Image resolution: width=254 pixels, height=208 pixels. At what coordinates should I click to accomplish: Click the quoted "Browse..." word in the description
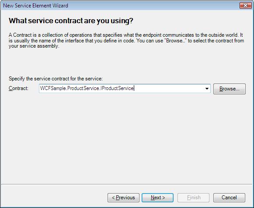click(x=176, y=41)
